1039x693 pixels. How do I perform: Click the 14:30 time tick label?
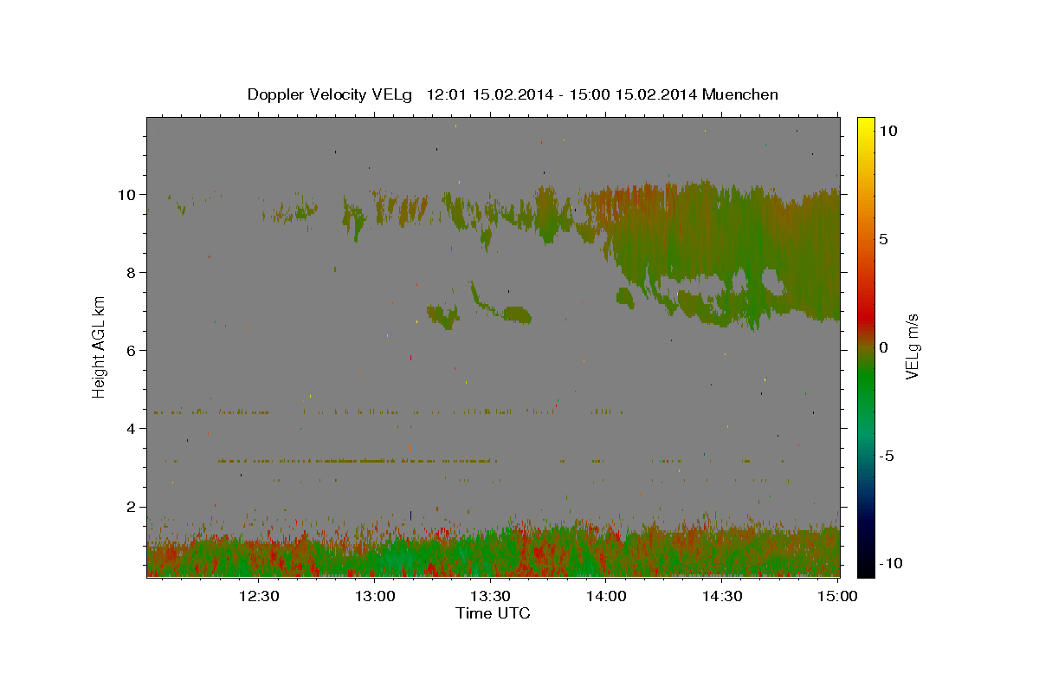pos(721,596)
